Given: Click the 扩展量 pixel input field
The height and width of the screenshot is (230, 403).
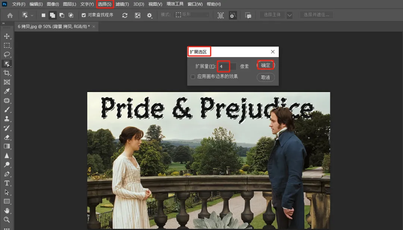Looking at the screenshot, I should (x=227, y=66).
